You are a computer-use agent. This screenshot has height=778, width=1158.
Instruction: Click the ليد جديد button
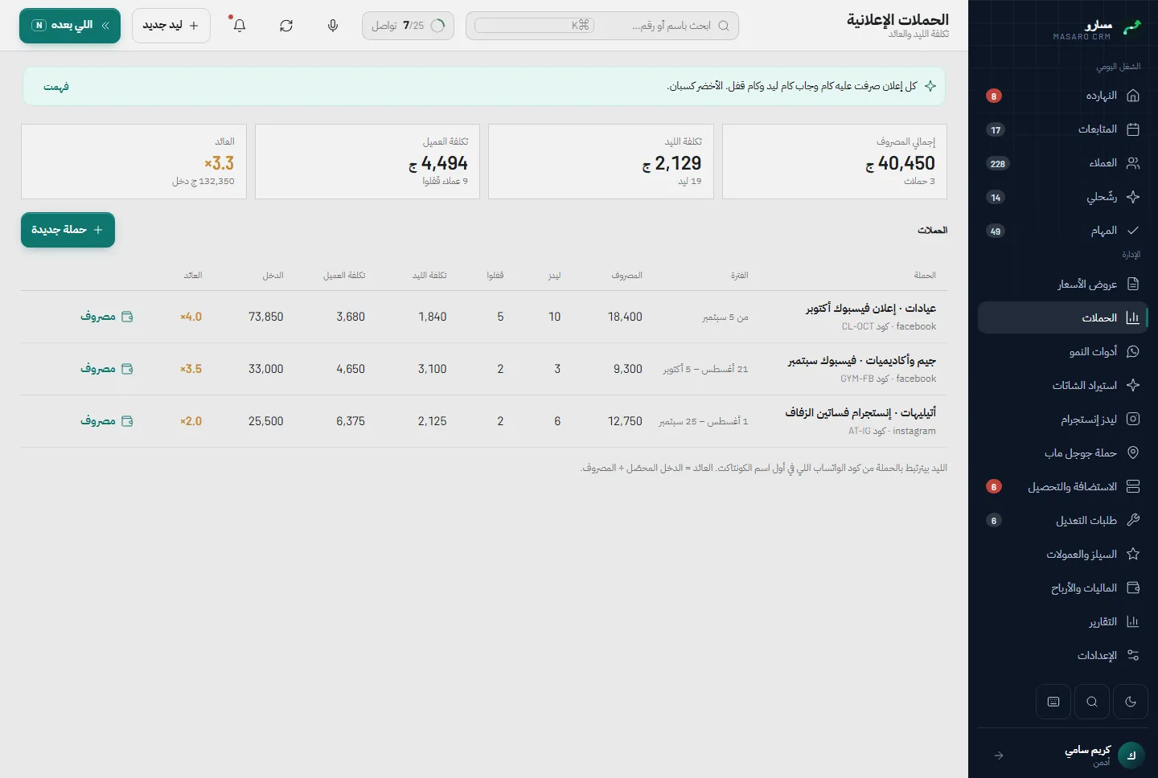171,26
